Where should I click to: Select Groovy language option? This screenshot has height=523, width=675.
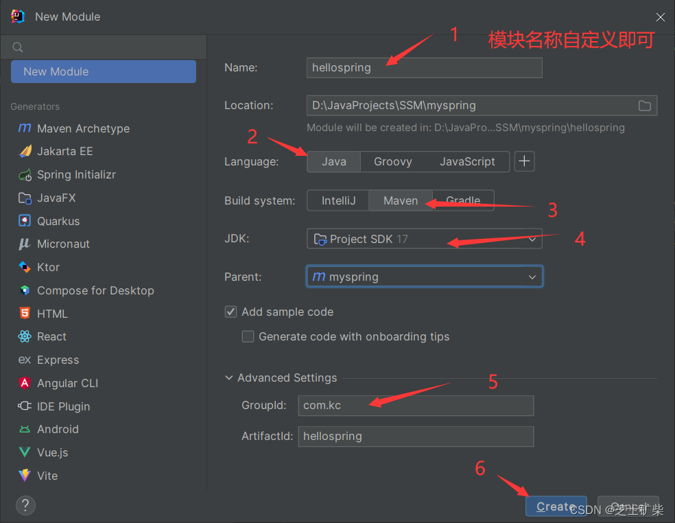coord(393,161)
